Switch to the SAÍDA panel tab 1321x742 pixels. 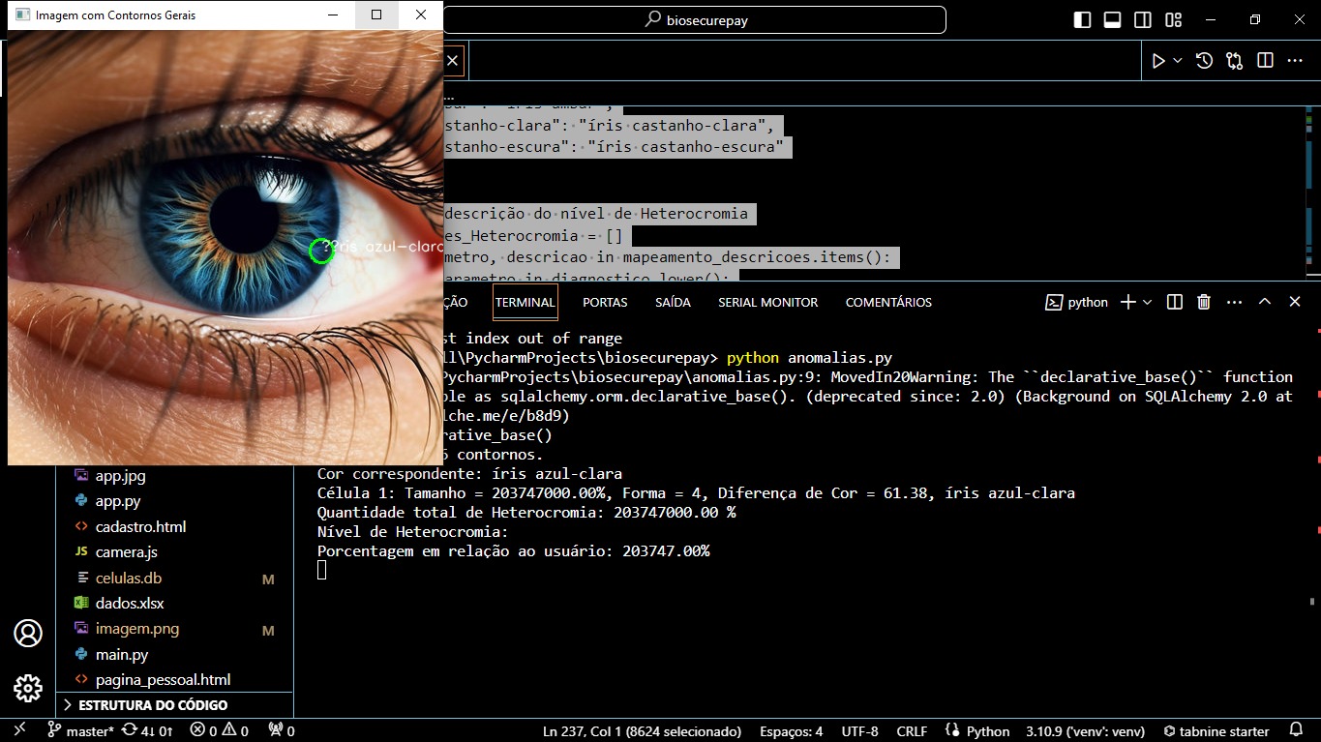(673, 302)
